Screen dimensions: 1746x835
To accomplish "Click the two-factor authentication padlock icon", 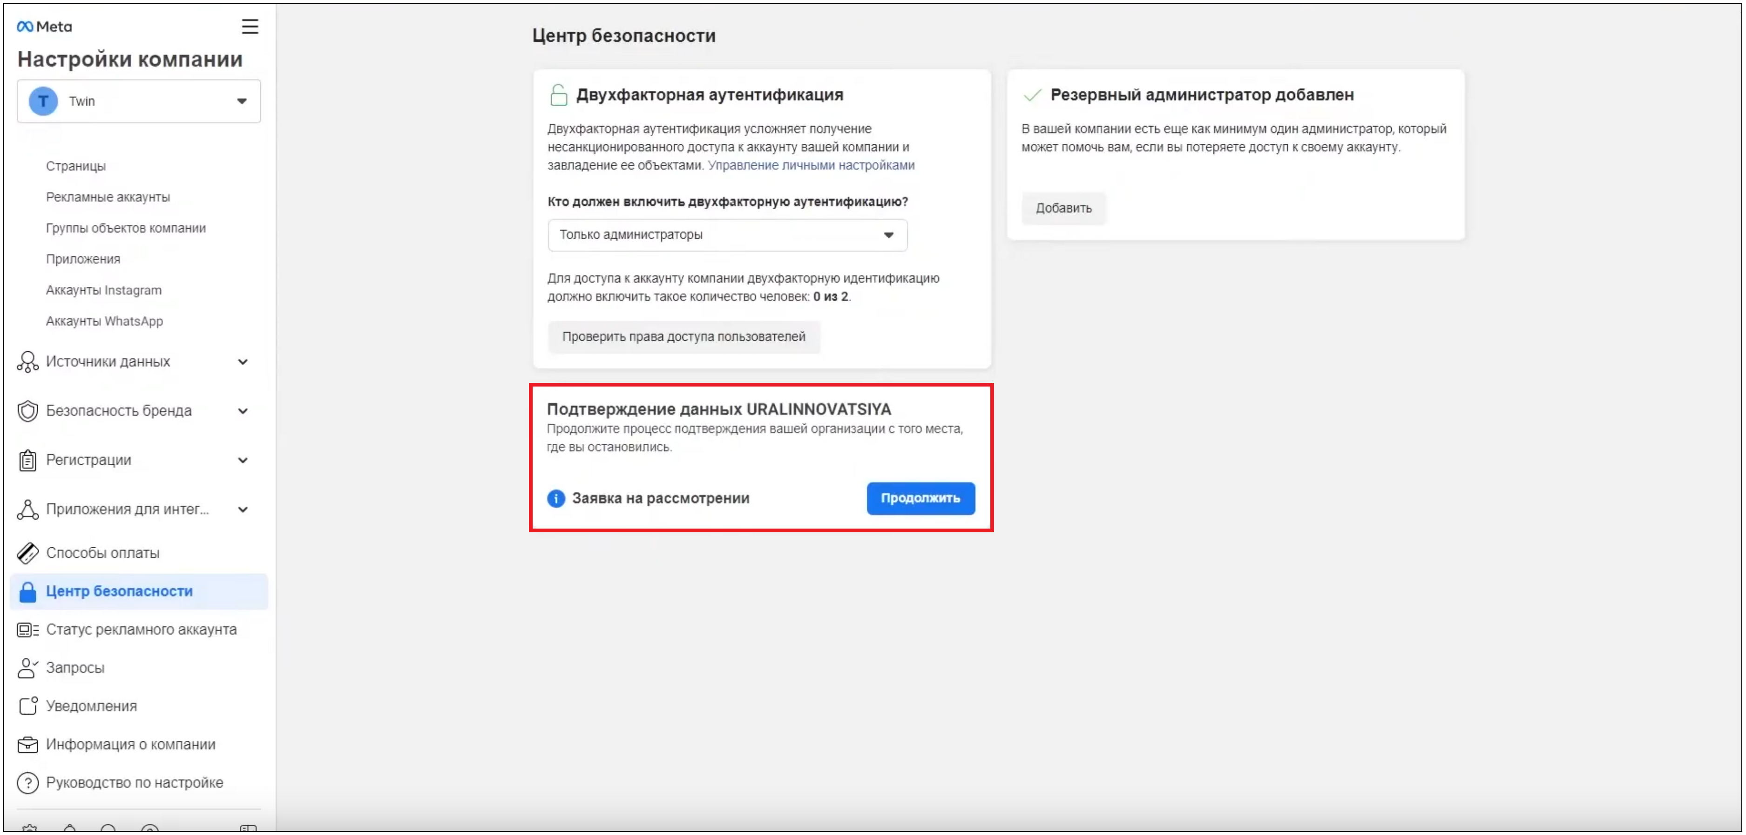I will [559, 95].
